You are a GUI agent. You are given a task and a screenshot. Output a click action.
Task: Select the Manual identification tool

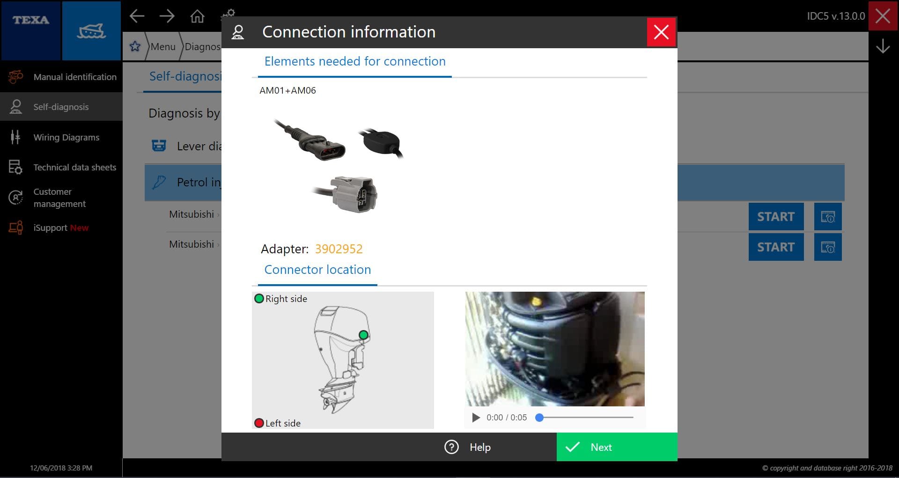click(x=75, y=77)
